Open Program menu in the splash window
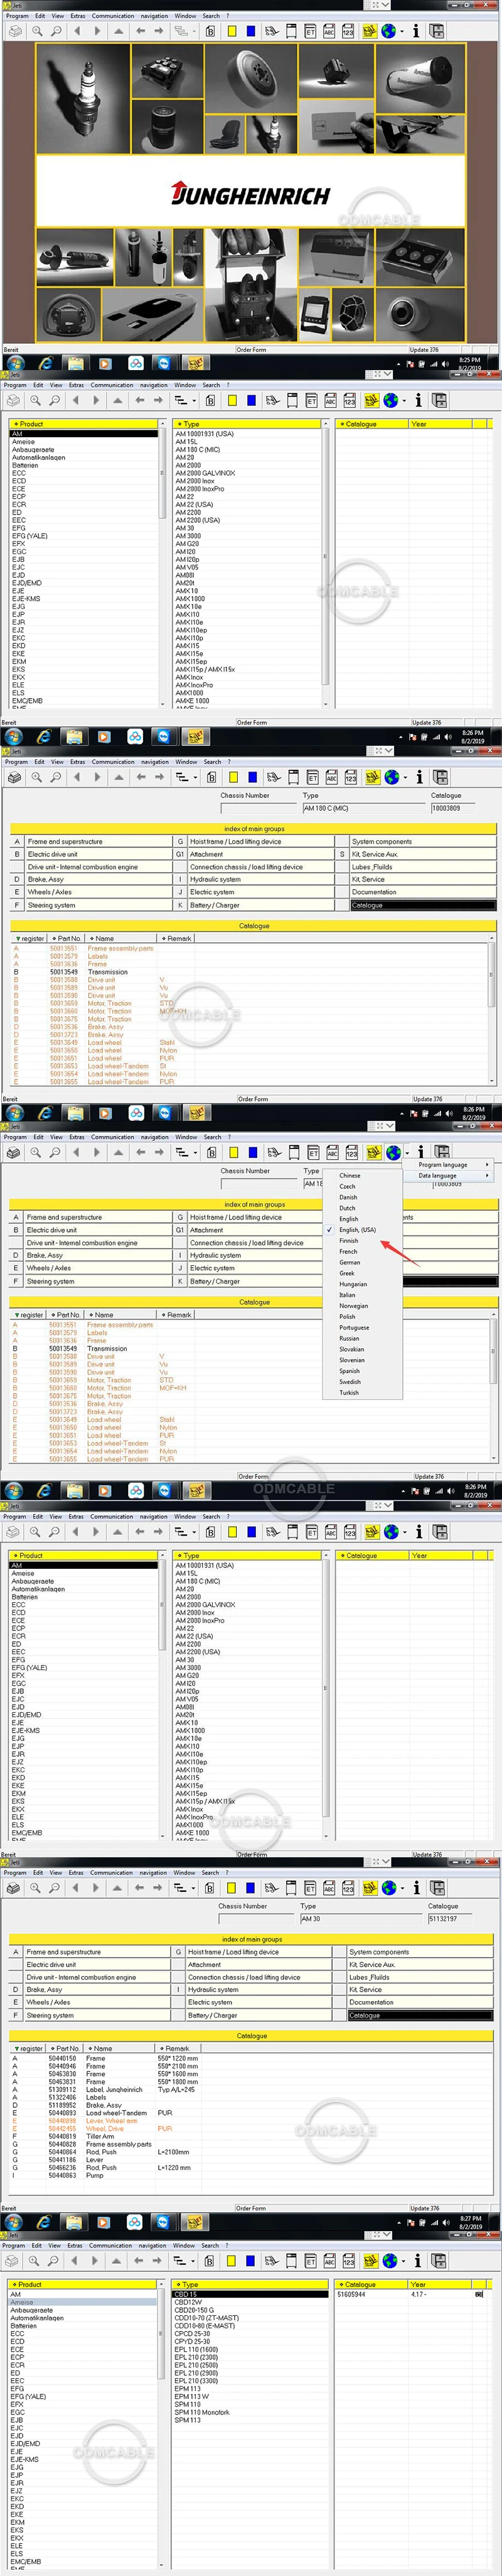Screen dimensions: 502x2576 17,16
